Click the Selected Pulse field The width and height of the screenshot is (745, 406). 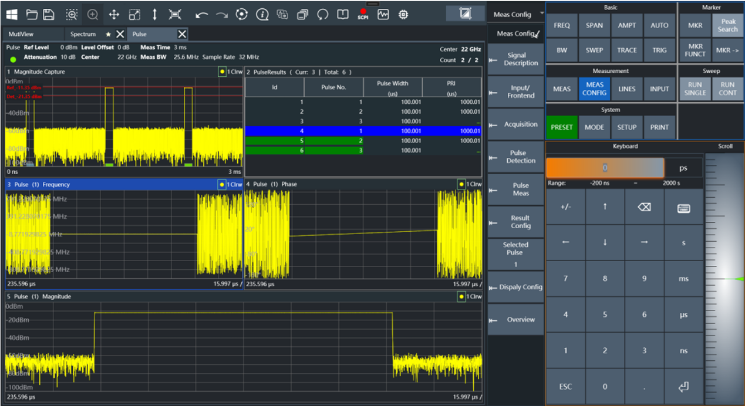(516, 254)
